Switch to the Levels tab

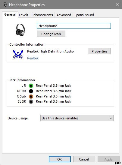(24, 15)
